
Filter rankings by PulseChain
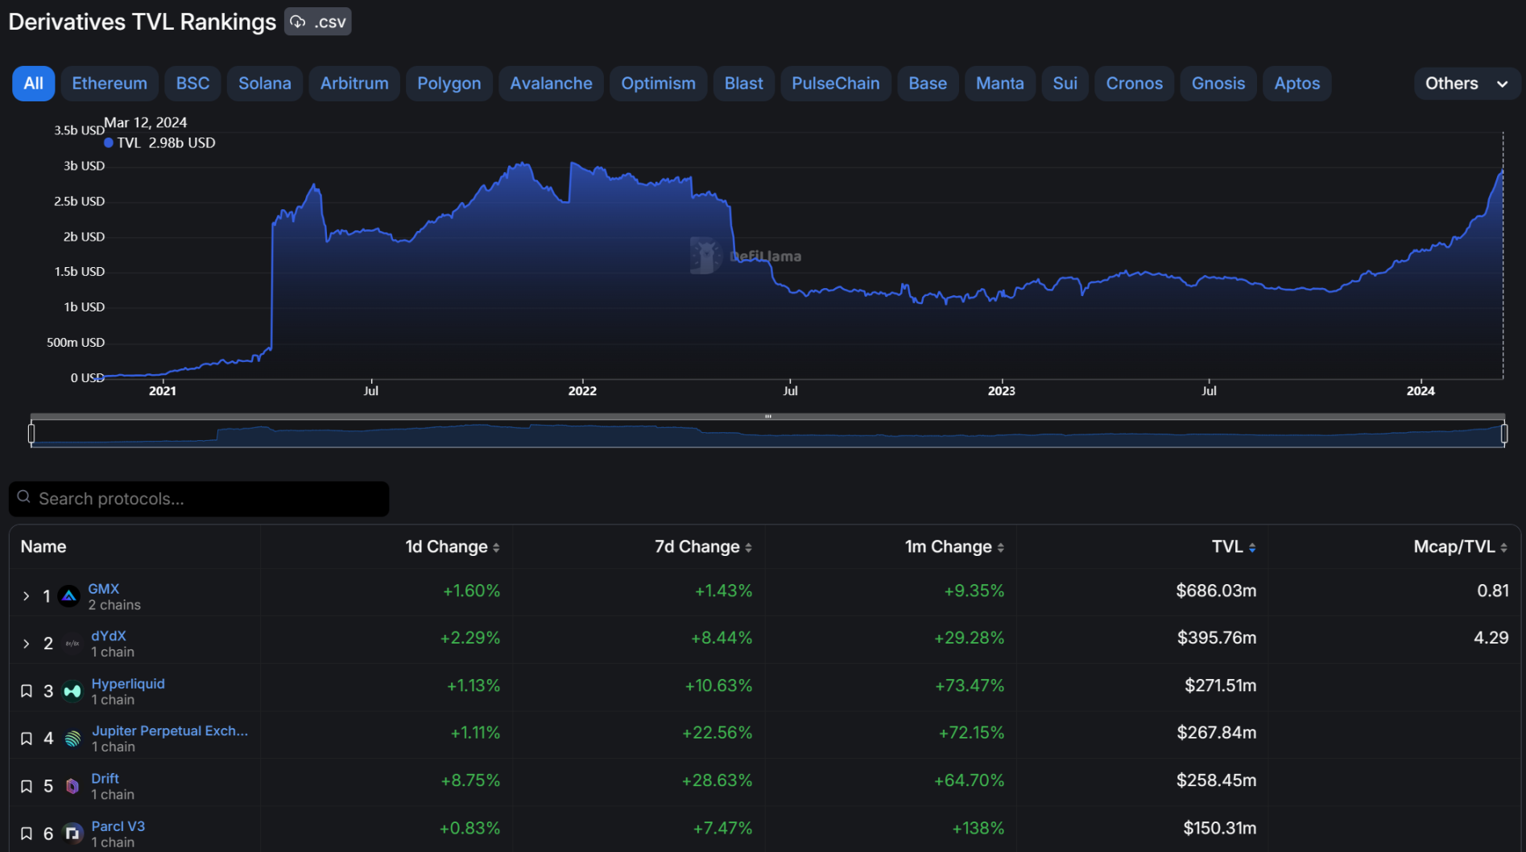click(836, 84)
